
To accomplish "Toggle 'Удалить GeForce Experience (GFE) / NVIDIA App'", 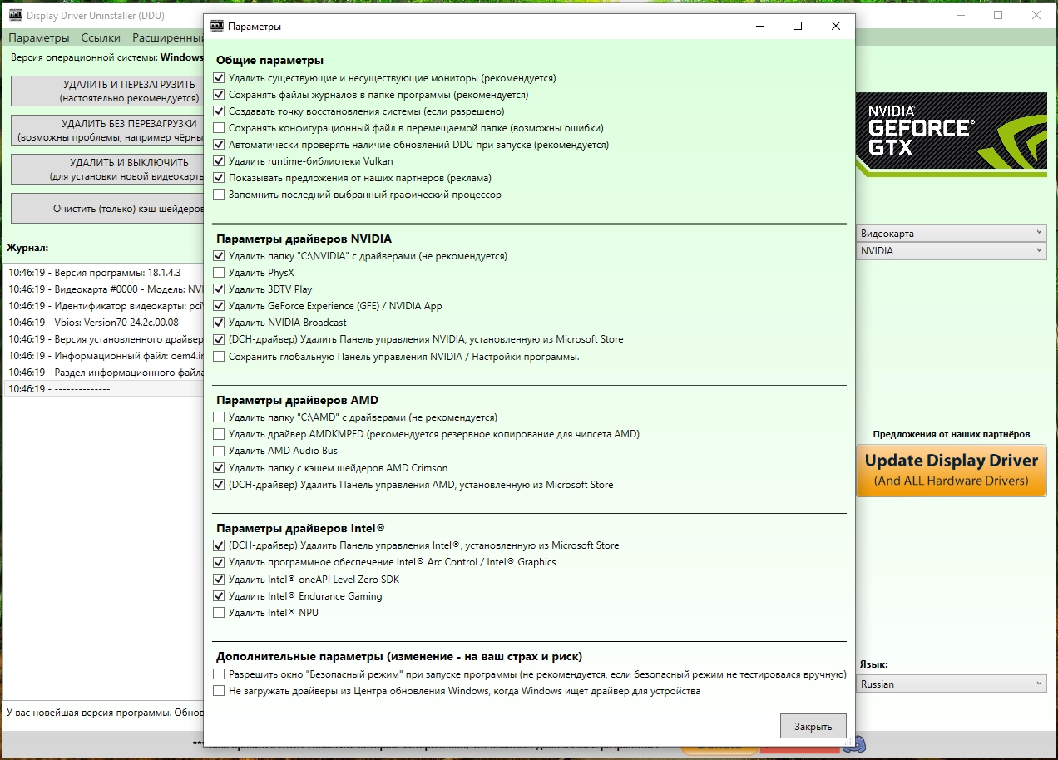I will coord(219,306).
